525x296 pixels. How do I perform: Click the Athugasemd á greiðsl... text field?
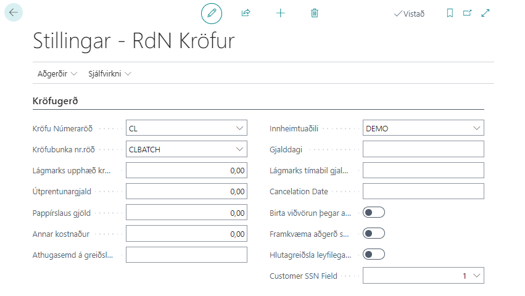pyautogui.click(x=186, y=255)
